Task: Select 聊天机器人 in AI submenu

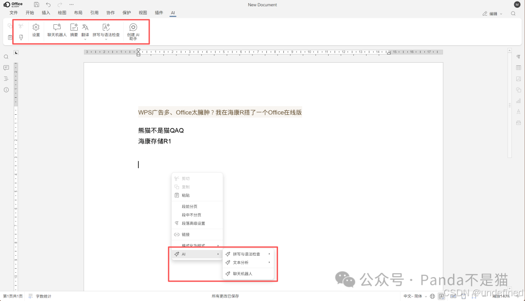Action: coord(248,274)
